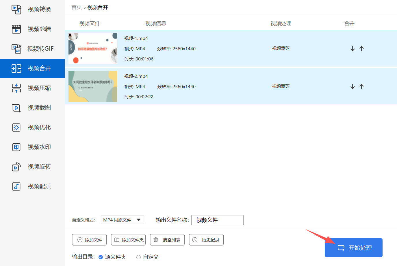Open the 视频优化 sidebar label
Viewport: 397px width, 266px height.
[39, 127]
